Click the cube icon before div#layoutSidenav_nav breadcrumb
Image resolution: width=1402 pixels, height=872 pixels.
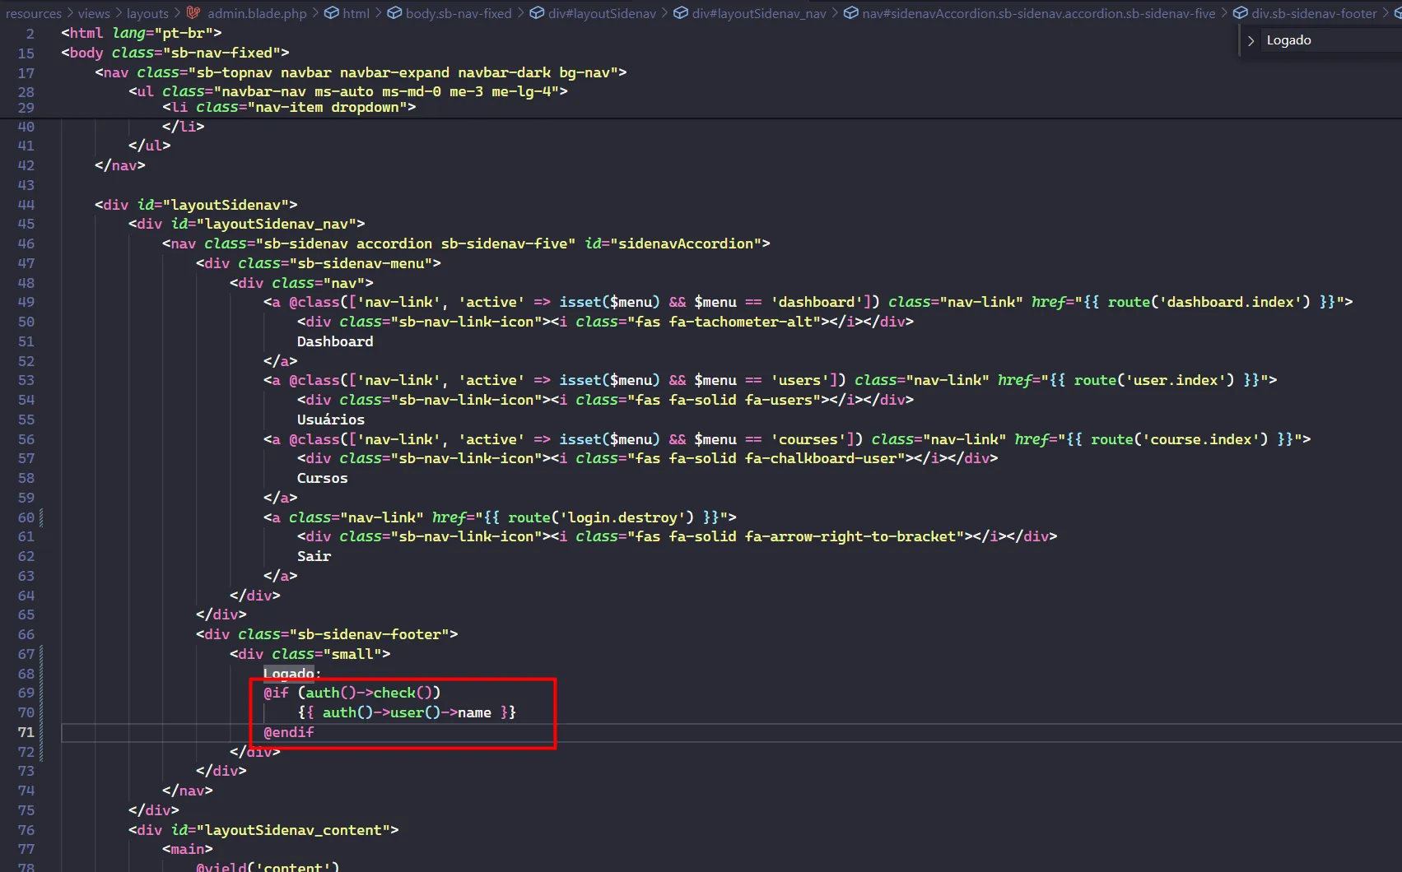click(x=681, y=13)
